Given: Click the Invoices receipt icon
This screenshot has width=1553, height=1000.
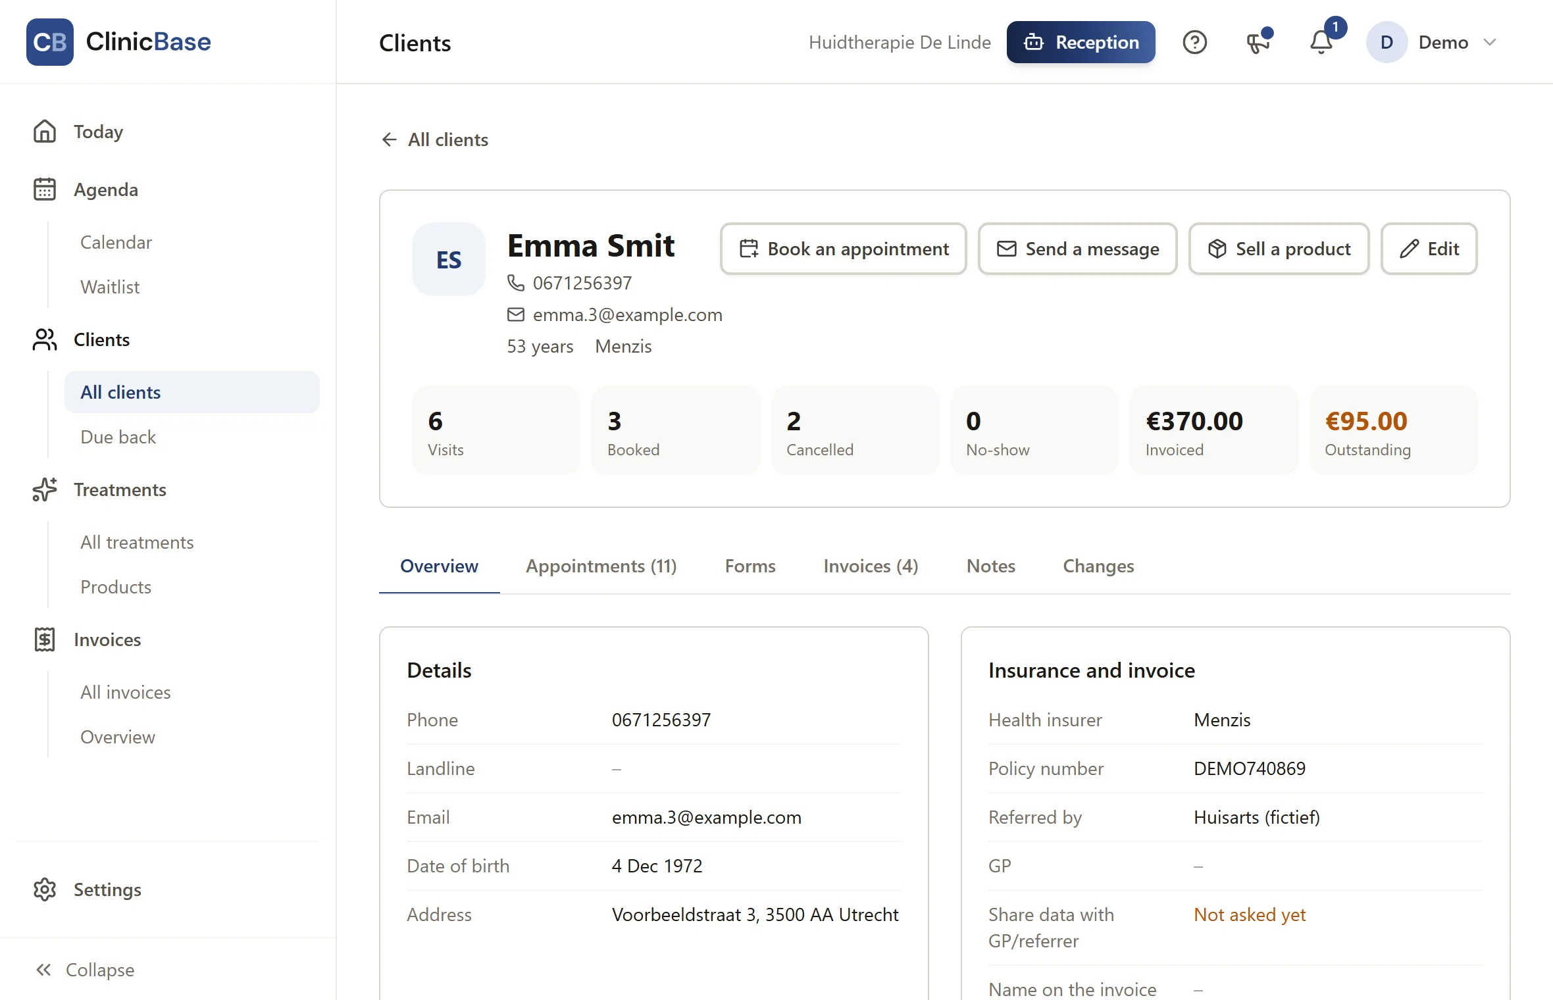Looking at the screenshot, I should [45, 639].
